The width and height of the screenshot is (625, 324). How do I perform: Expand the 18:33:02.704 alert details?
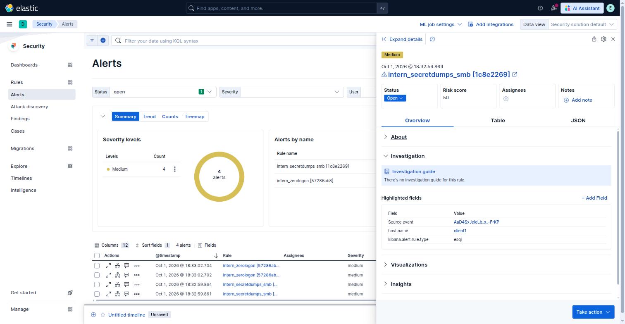point(108,266)
